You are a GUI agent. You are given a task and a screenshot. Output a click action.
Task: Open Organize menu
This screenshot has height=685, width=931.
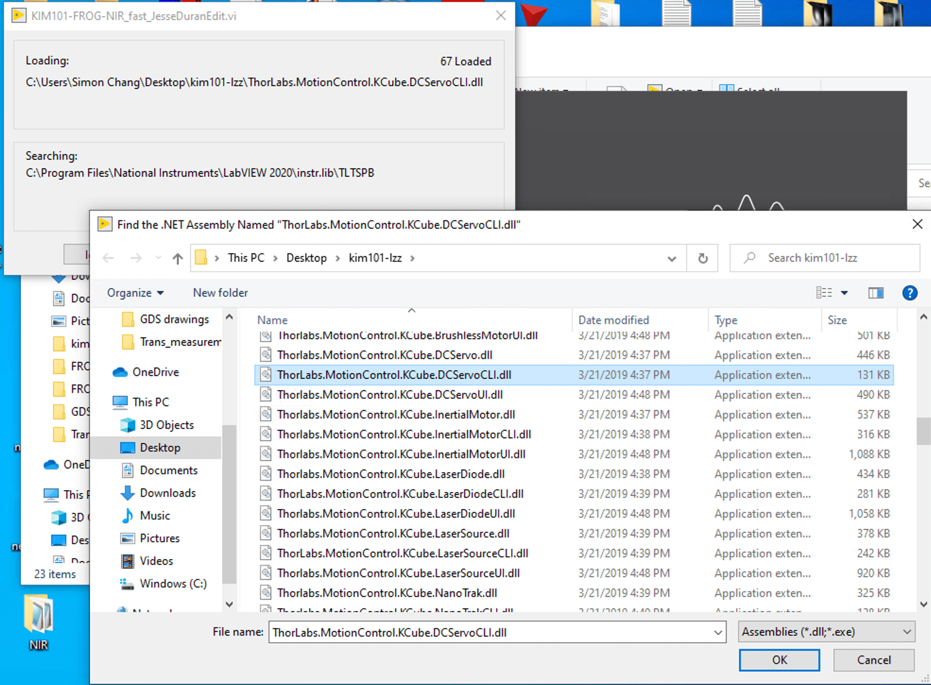[x=135, y=293]
